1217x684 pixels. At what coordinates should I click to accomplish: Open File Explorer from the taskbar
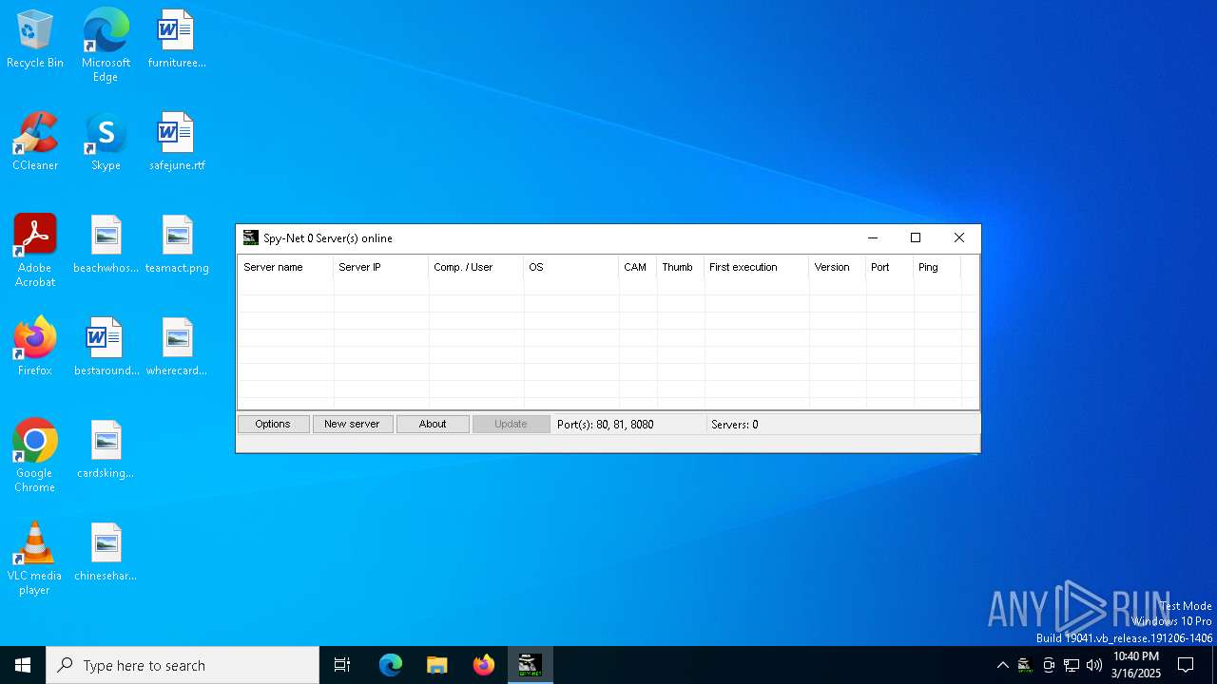437,665
